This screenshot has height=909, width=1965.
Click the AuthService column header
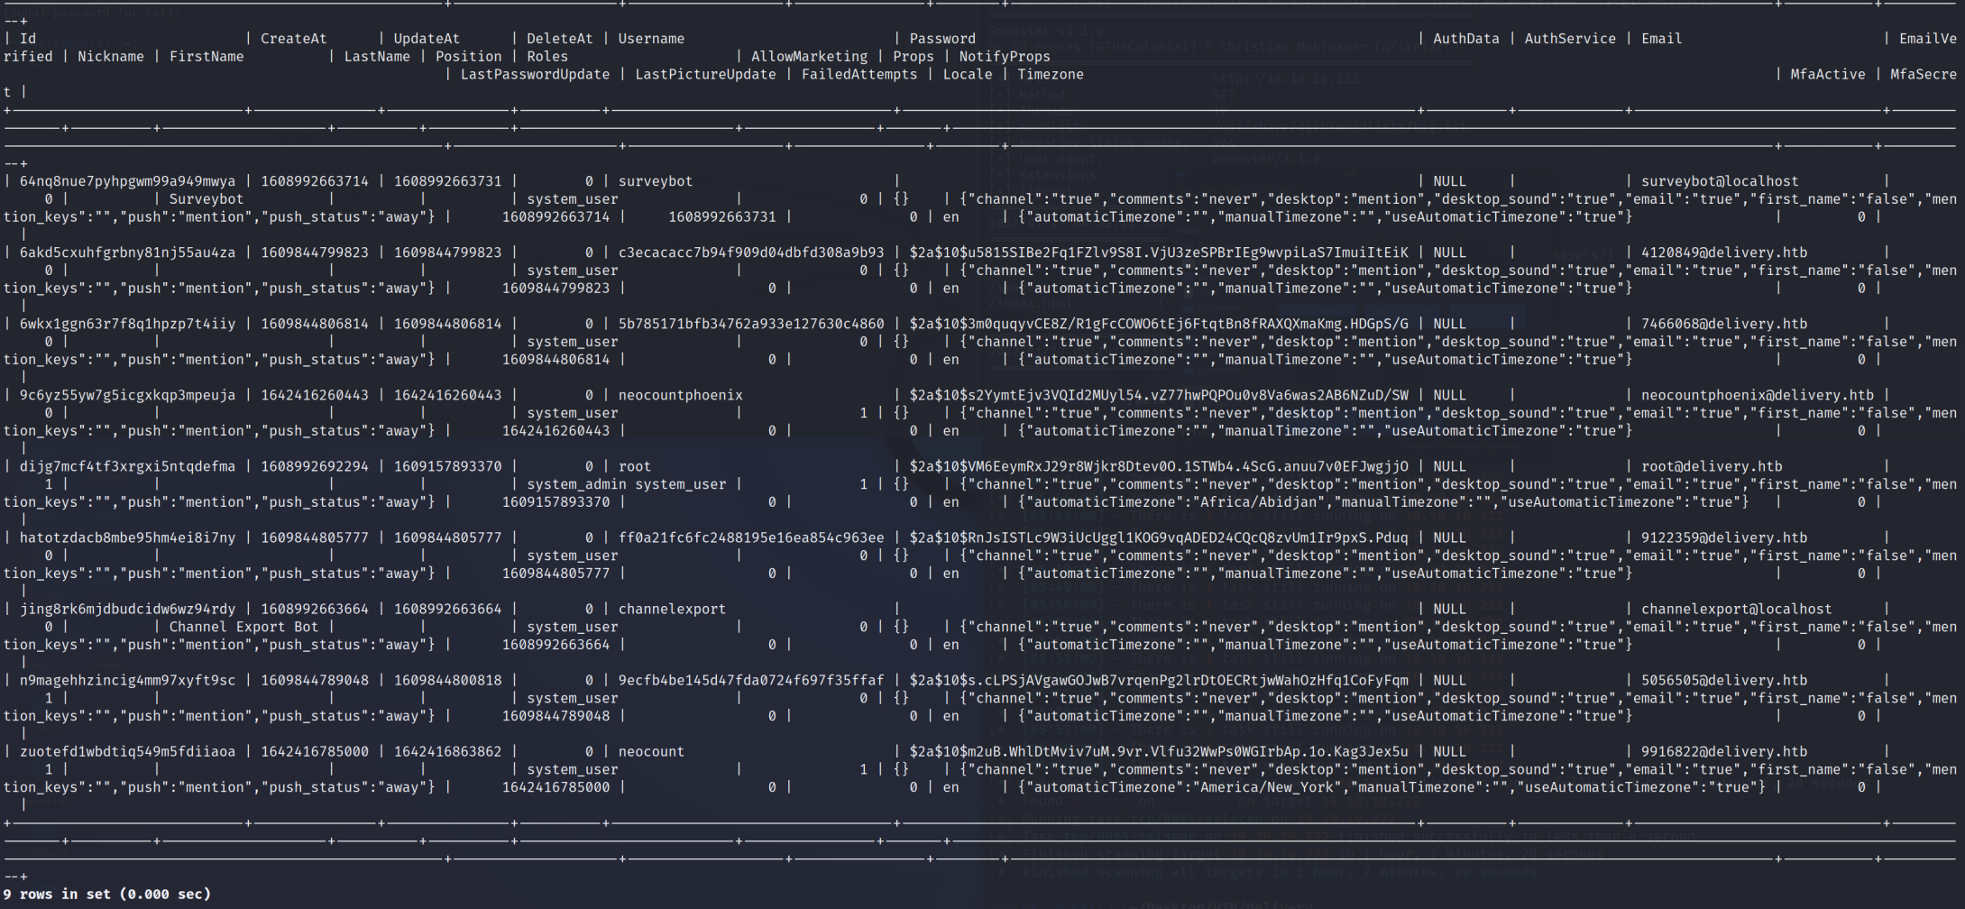coord(1570,39)
